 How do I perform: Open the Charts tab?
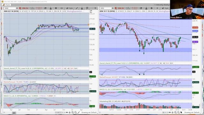click(x=6, y=5)
